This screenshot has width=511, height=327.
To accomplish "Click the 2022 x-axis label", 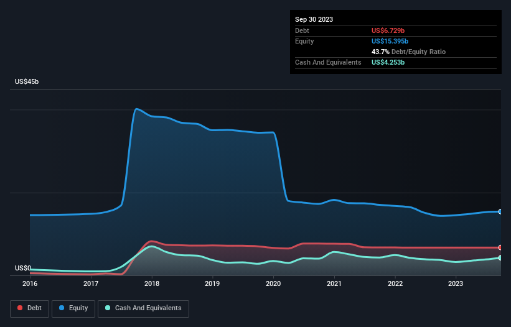I will (x=395, y=283).
